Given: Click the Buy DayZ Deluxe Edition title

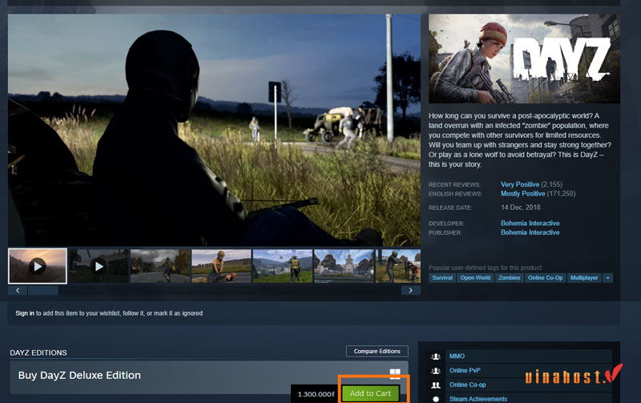Looking at the screenshot, I should 79,375.
